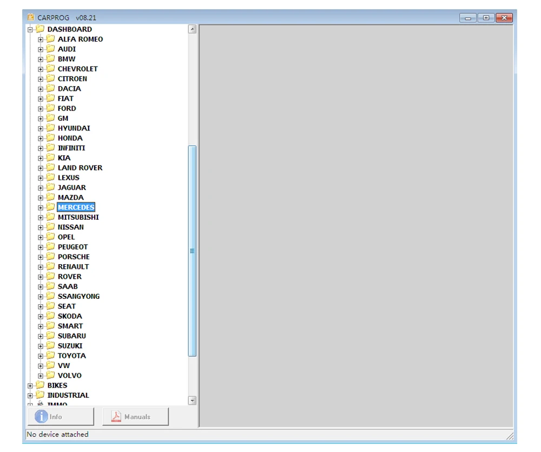Click the CHEVROLET folder icon
This screenshot has width=541, height=452.
[x=51, y=68]
